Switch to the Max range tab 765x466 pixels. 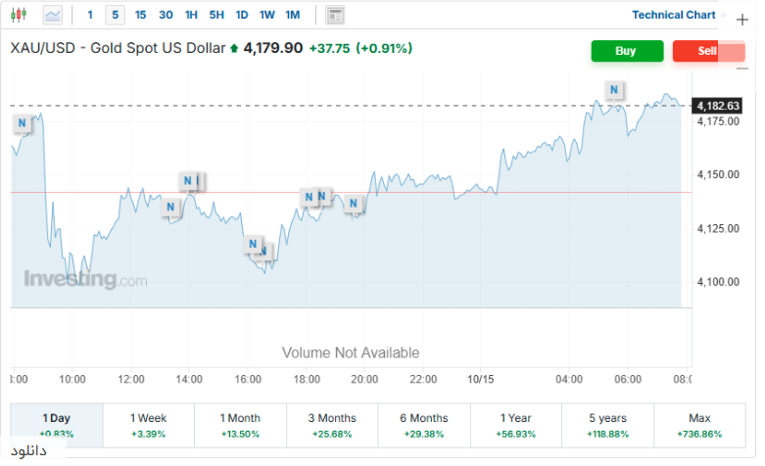tap(699, 424)
